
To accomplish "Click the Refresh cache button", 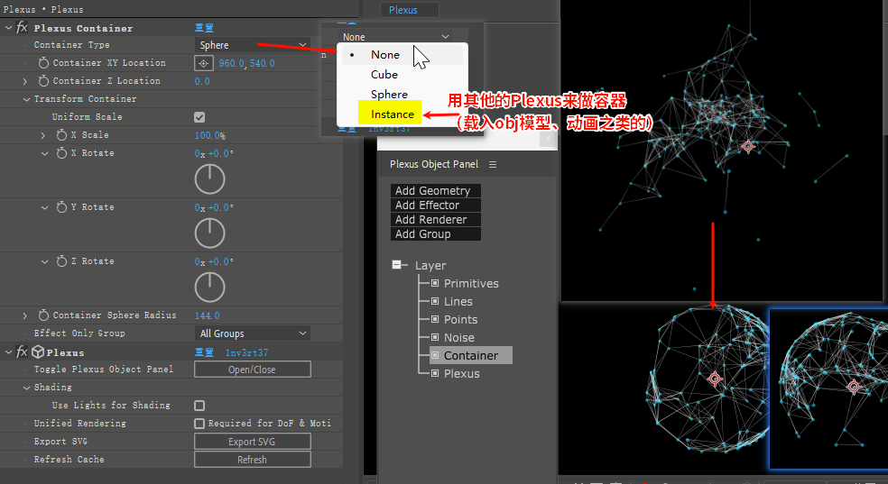I will pos(253,459).
